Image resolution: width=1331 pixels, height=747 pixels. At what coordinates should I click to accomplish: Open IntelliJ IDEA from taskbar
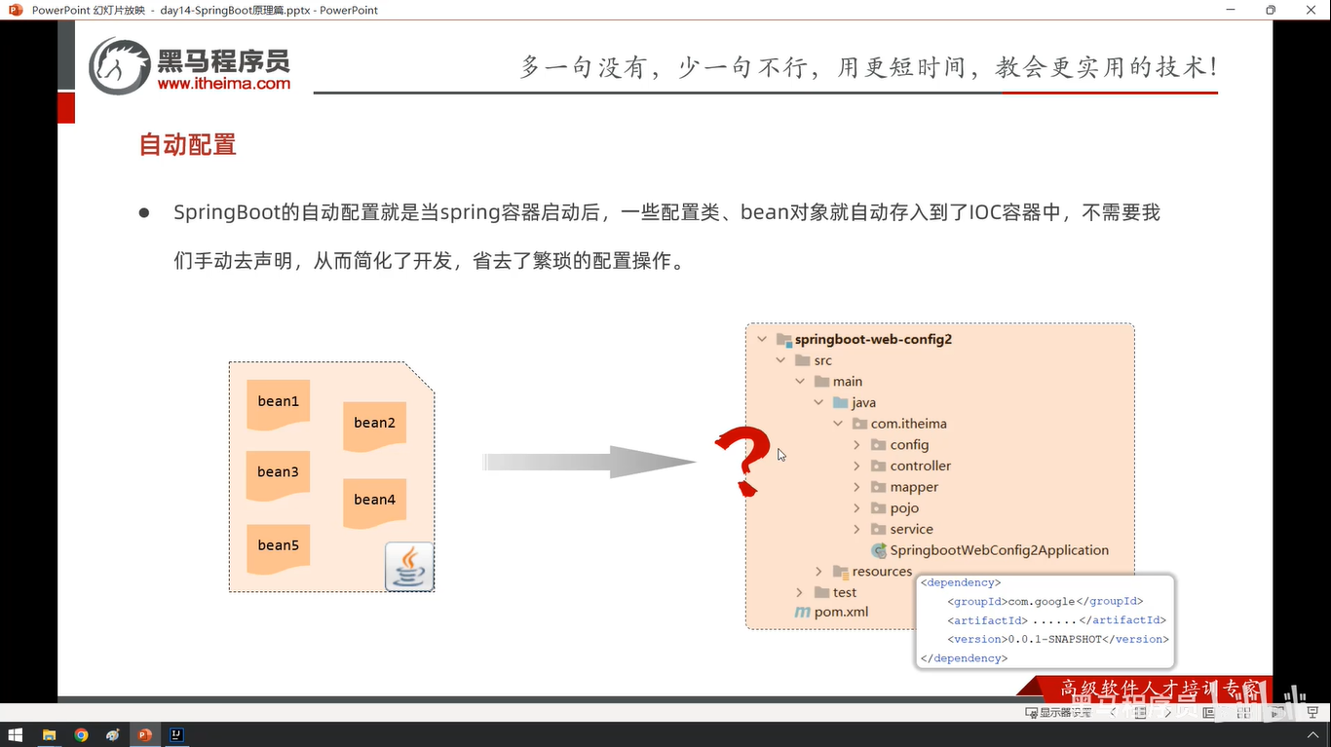point(177,735)
